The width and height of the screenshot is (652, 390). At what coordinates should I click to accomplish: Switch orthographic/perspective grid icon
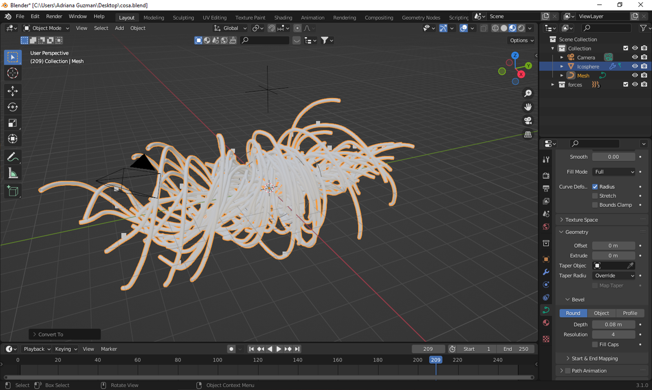coord(528,134)
